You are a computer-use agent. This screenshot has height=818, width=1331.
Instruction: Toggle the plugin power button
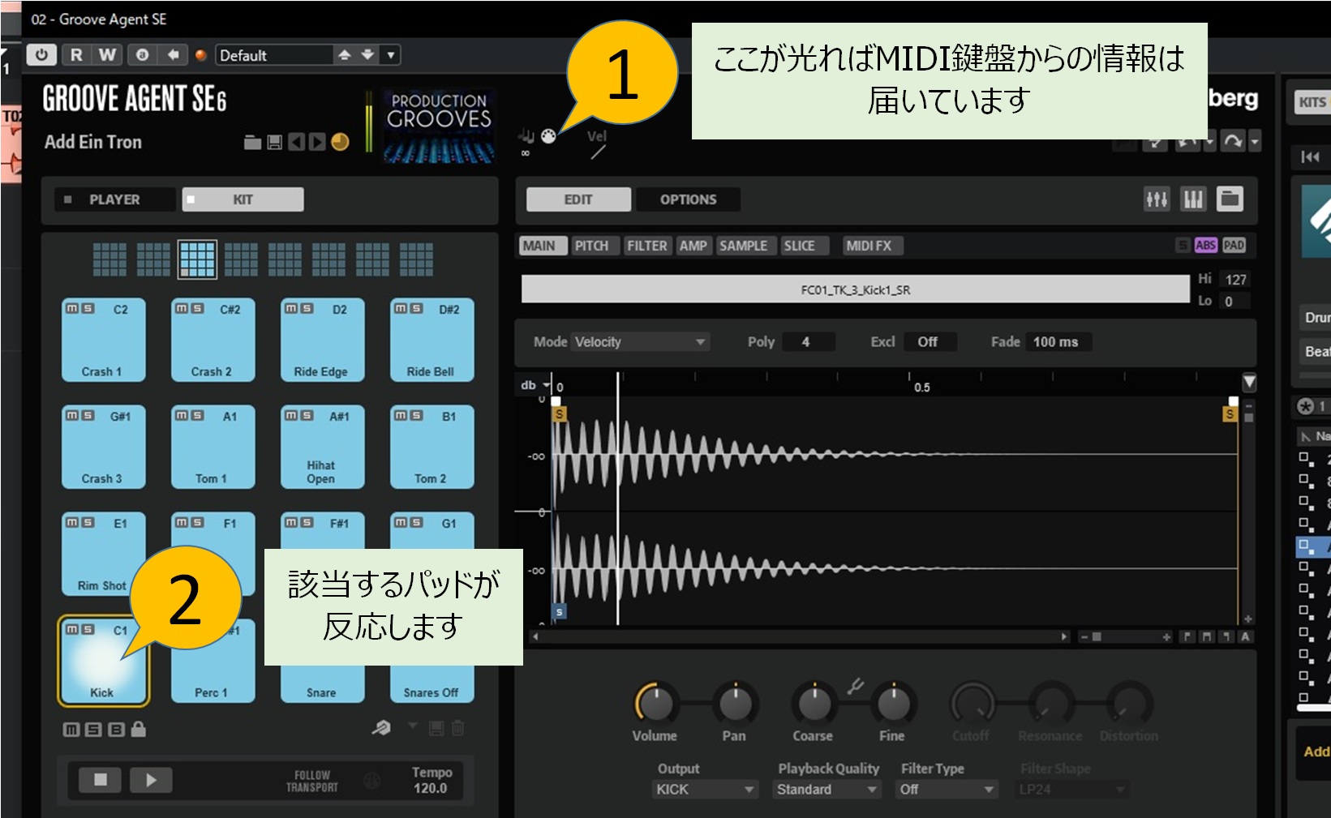click(x=41, y=54)
